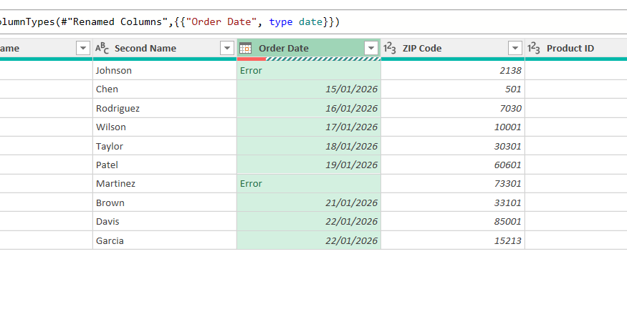Click ZIP Code value 2138
The height and width of the screenshot is (322, 627).
coord(453,70)
